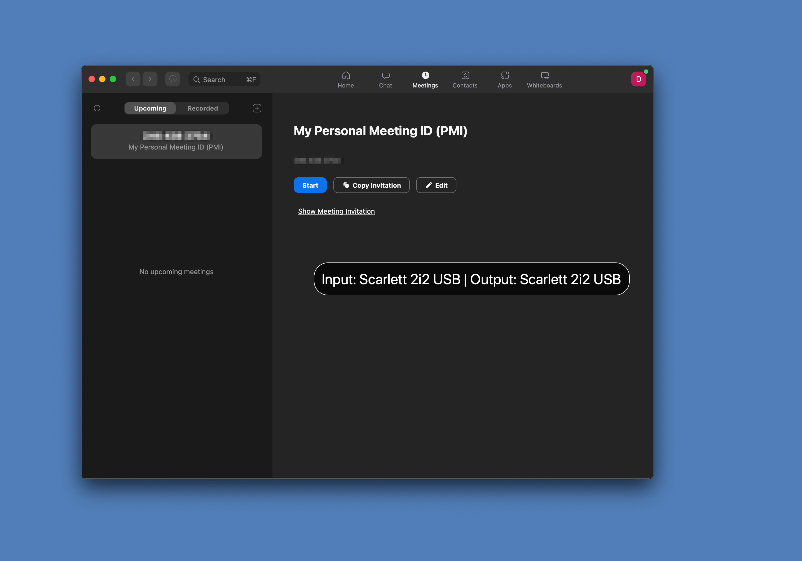Refresh the meetings list

(x=97, y=108)
